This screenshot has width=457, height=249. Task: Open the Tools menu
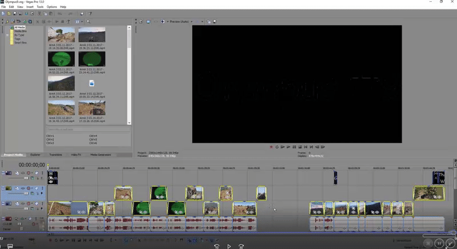click(x=40, y=7)
